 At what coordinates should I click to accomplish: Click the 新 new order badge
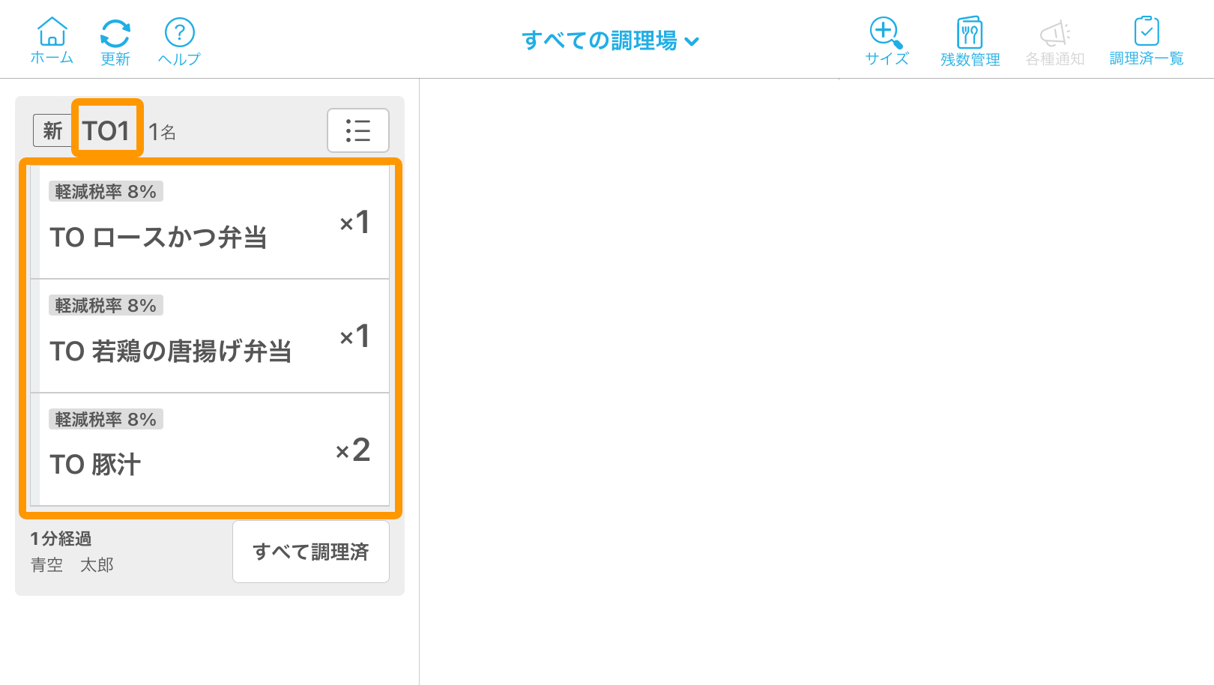tap(51, 130)
